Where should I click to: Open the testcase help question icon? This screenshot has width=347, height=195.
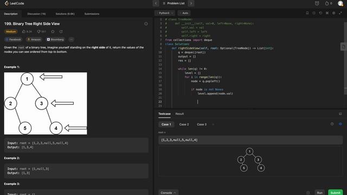click(x=332, y=124)
